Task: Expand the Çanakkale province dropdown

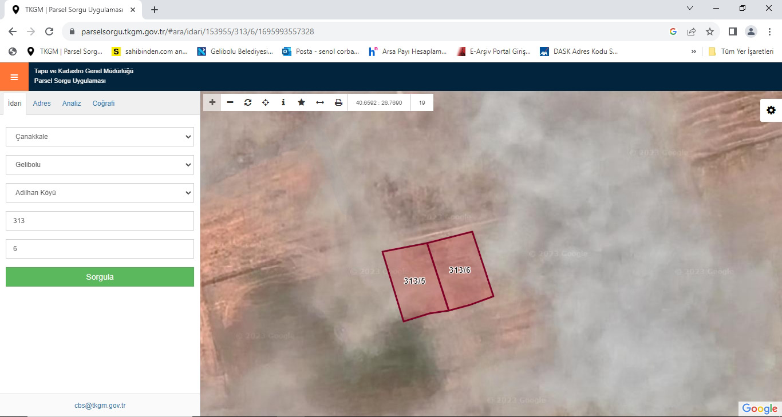Action: (100, 137)
